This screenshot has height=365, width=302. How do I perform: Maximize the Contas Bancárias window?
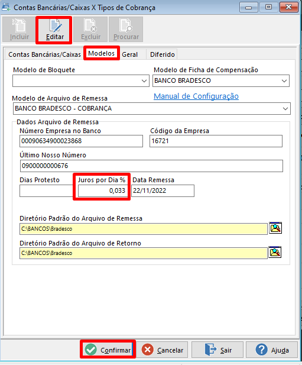click(x=268, y=7)
